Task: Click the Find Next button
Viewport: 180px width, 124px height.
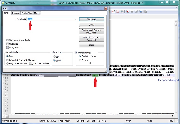Action: click(92, 19)
